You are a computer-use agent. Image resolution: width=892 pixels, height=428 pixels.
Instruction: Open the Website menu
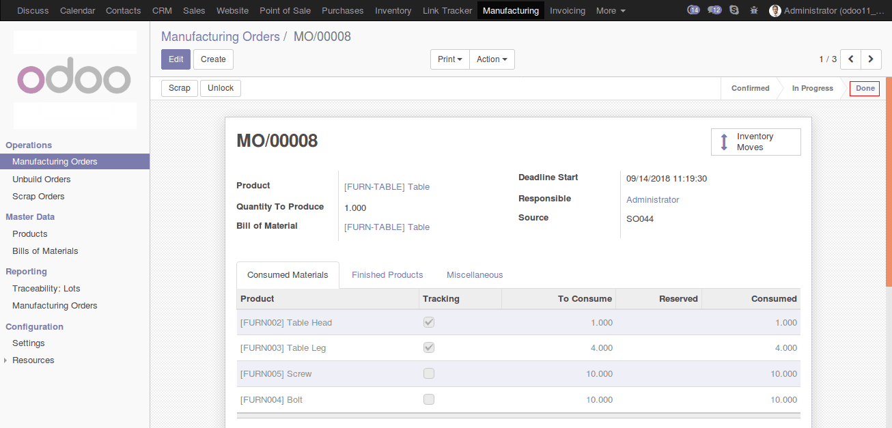232,10
